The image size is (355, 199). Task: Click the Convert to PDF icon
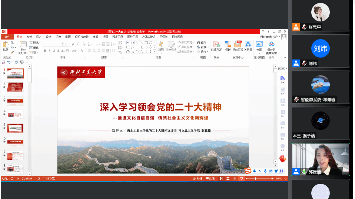tap(216, 44)
